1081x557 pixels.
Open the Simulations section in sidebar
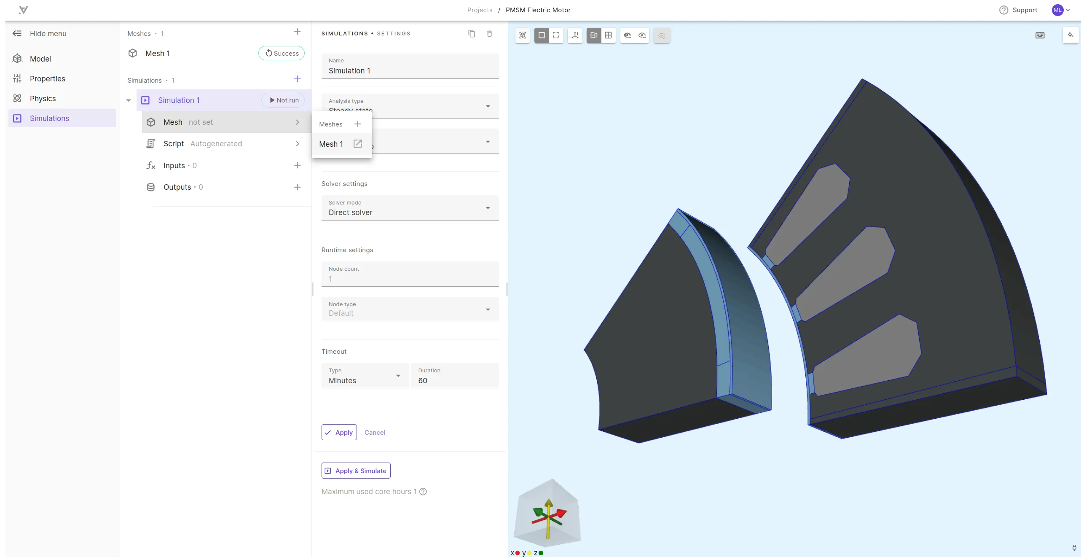coord(62,118)
